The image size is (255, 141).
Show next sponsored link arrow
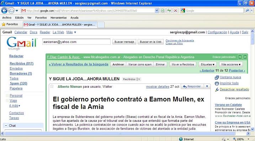pyautogui.click(x=245, y=57)
